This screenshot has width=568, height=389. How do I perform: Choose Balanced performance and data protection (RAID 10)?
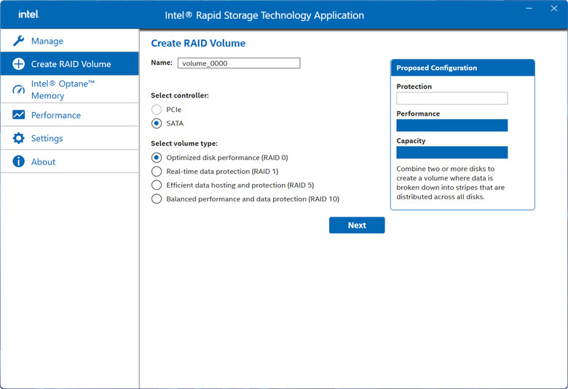157,198
